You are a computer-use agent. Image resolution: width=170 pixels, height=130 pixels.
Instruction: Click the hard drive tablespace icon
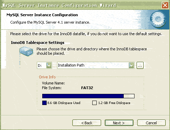(x=26, y=51)
